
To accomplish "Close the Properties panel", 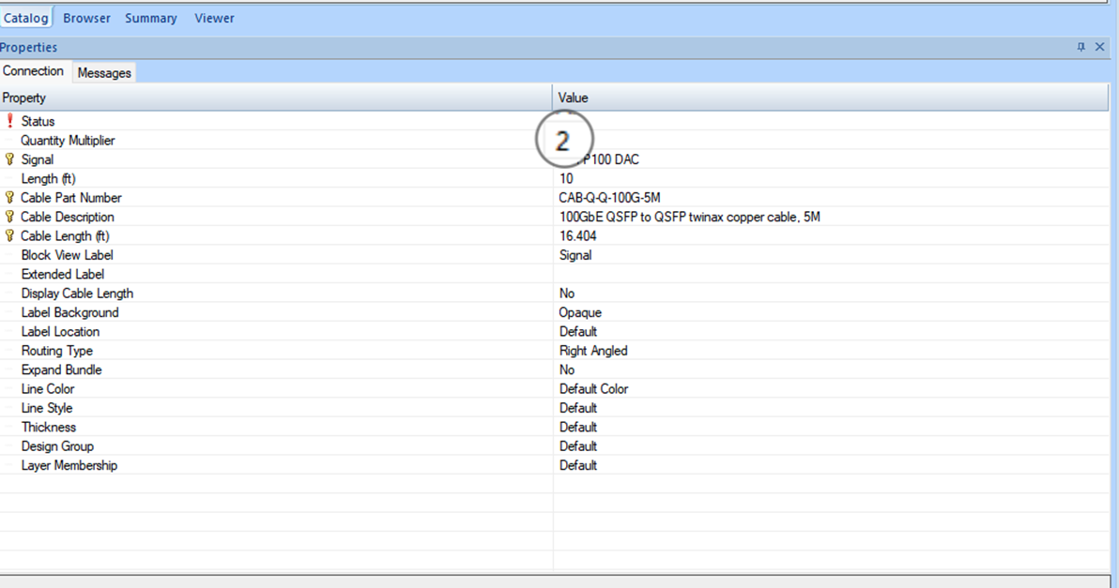I will click(1100, 47).
